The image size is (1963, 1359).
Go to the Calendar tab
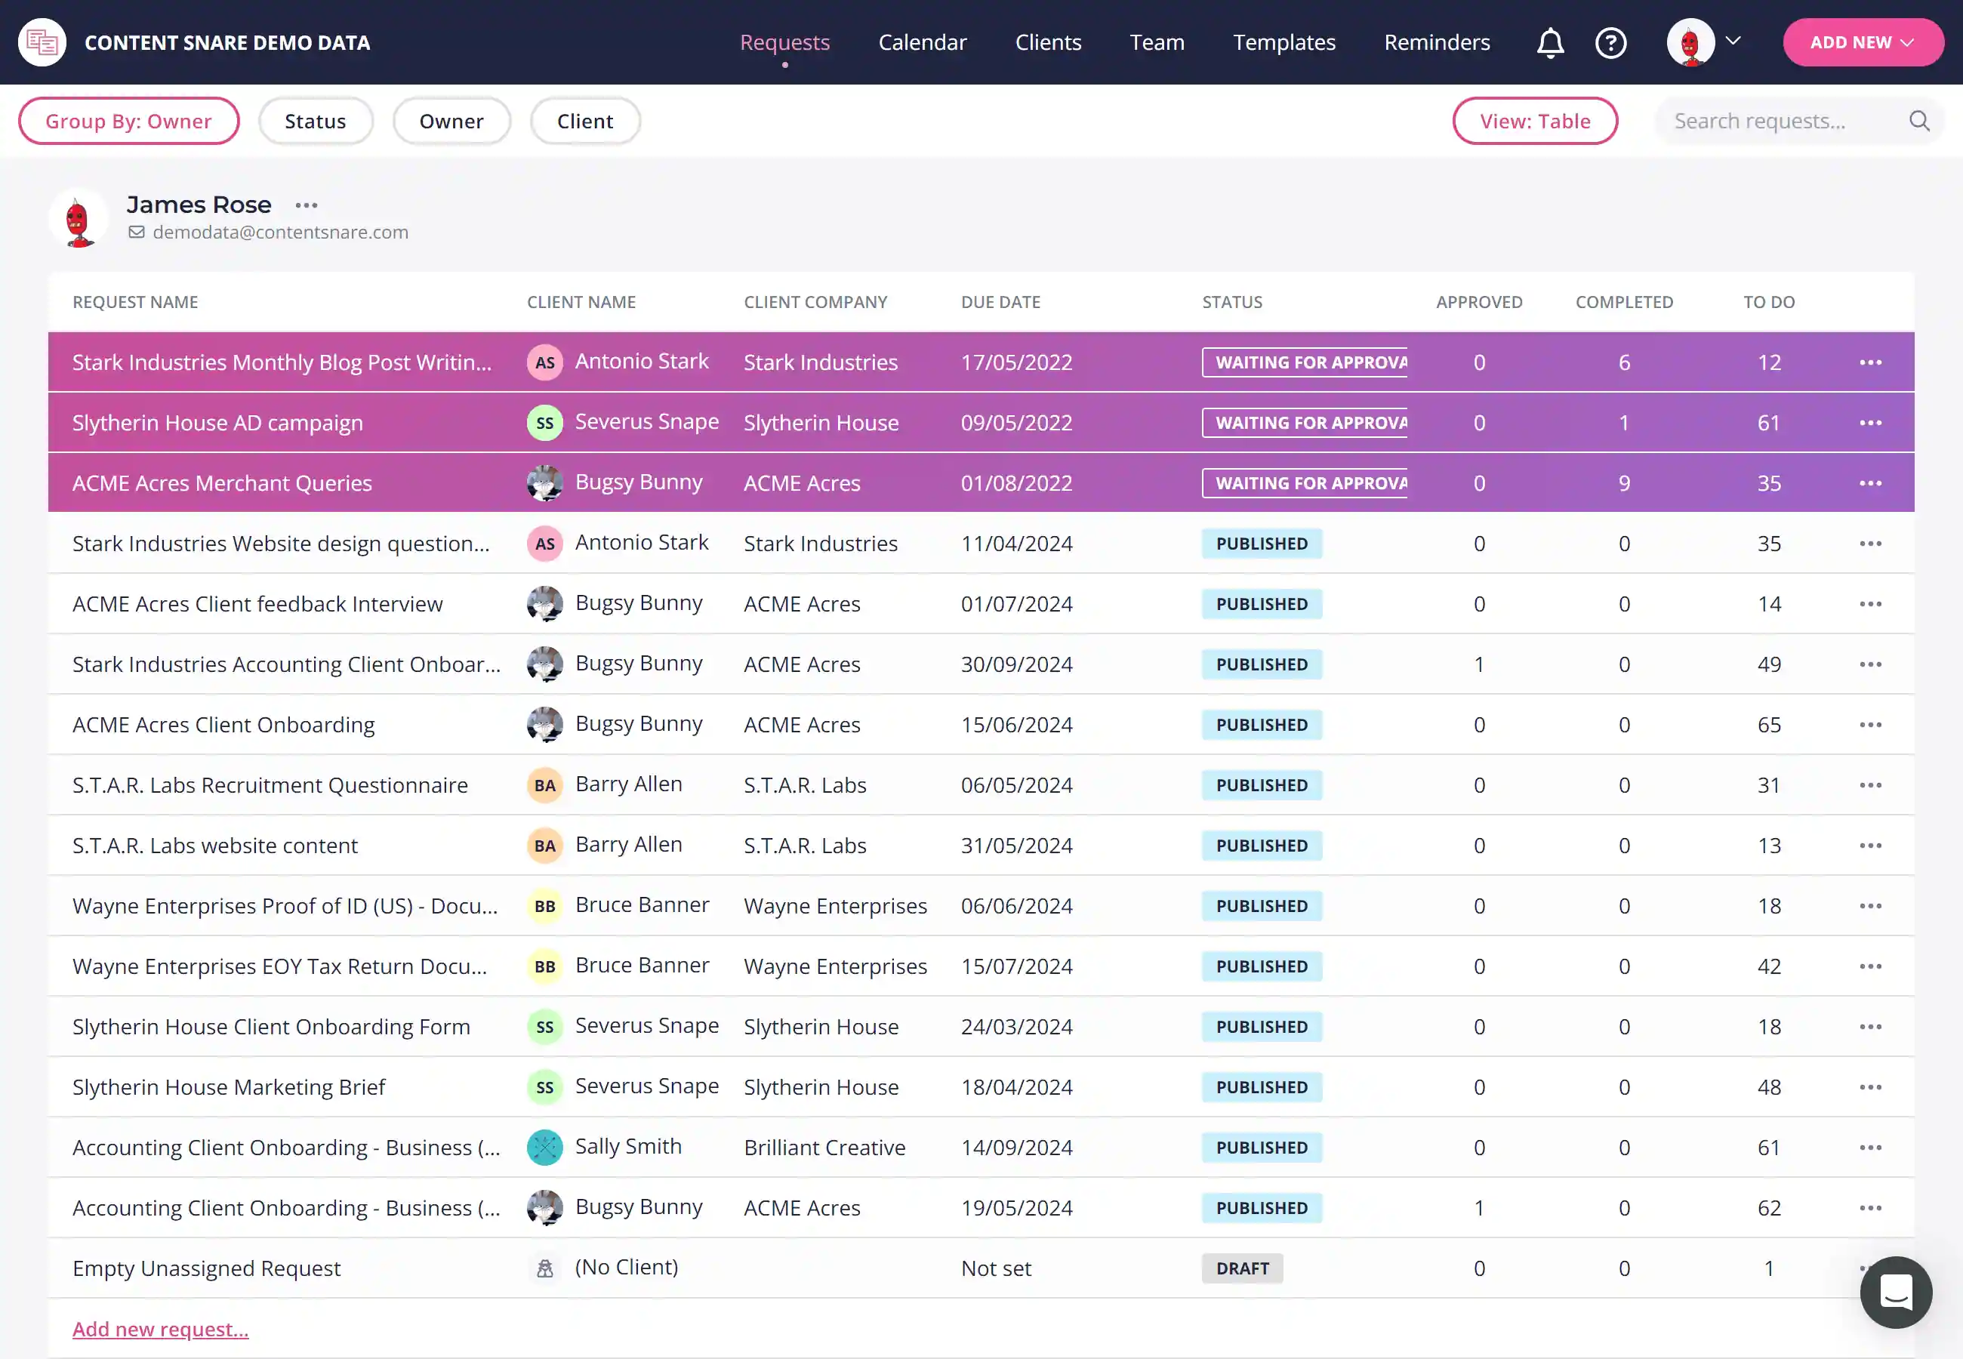(x=922, y=42)
